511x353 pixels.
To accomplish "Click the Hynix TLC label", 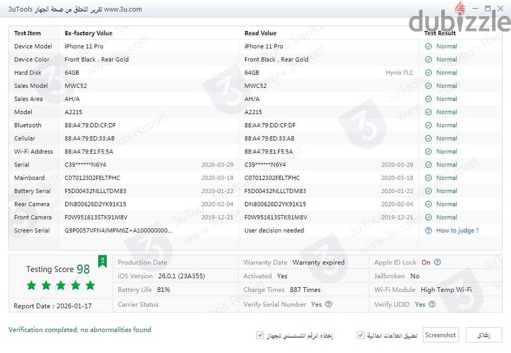I will click(399, 73).
